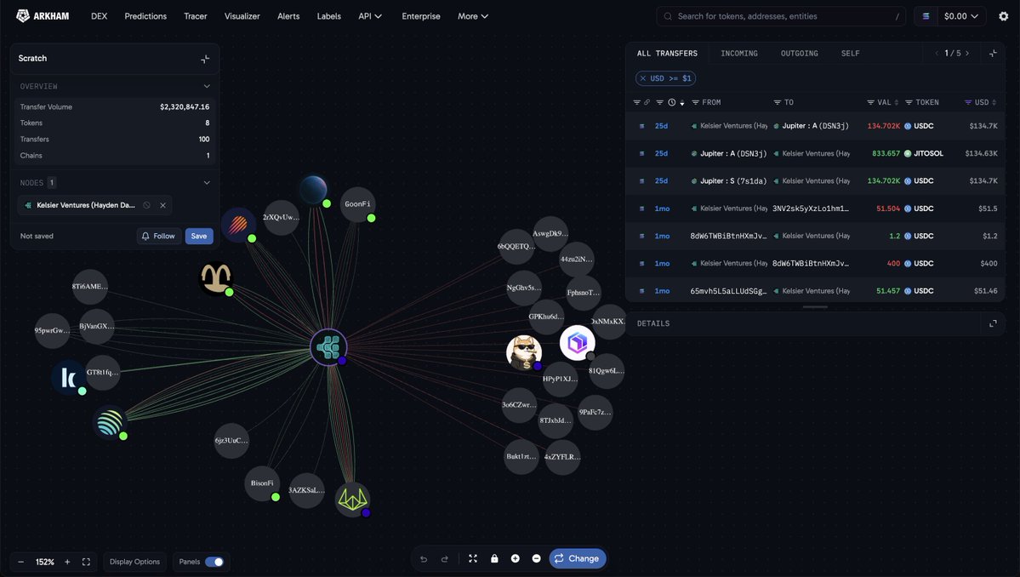This screenshot has height=577, width=1020.
Task: Click the Save button
Action: 199,236
